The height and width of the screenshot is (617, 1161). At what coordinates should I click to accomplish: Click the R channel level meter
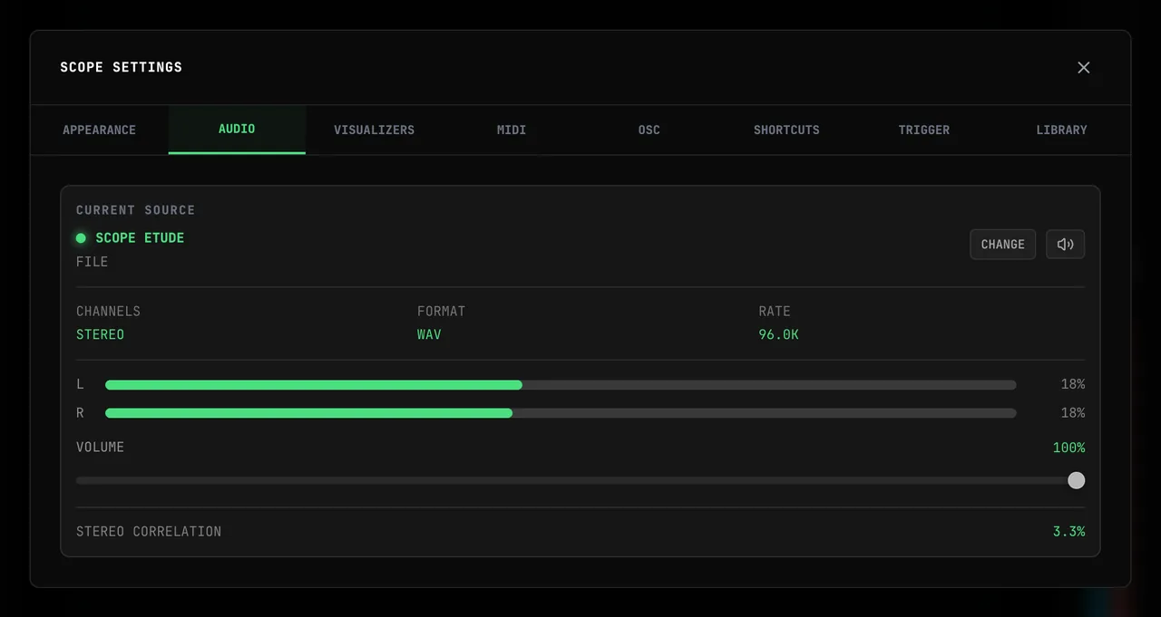(x=561, y=413)
